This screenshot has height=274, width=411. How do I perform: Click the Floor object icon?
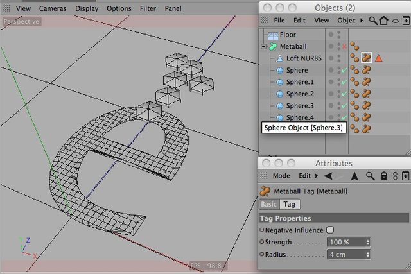click(x=272, y=35)
